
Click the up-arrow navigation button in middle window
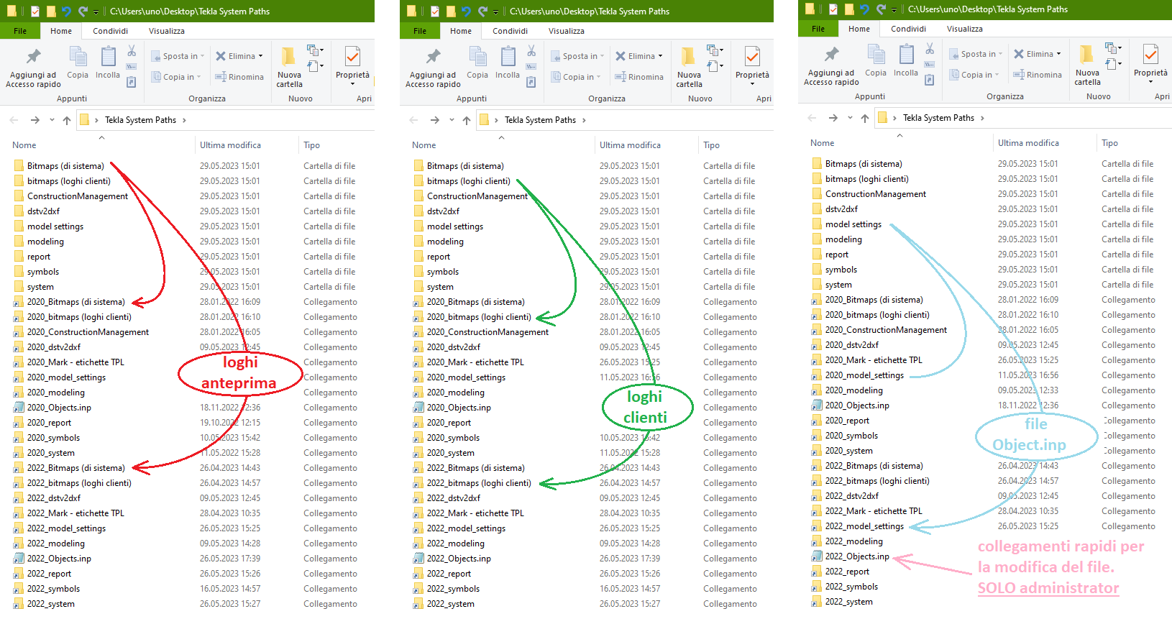point(467,120)
